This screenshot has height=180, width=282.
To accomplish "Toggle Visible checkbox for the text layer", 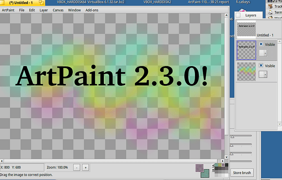I will click(x=261, y=44).
